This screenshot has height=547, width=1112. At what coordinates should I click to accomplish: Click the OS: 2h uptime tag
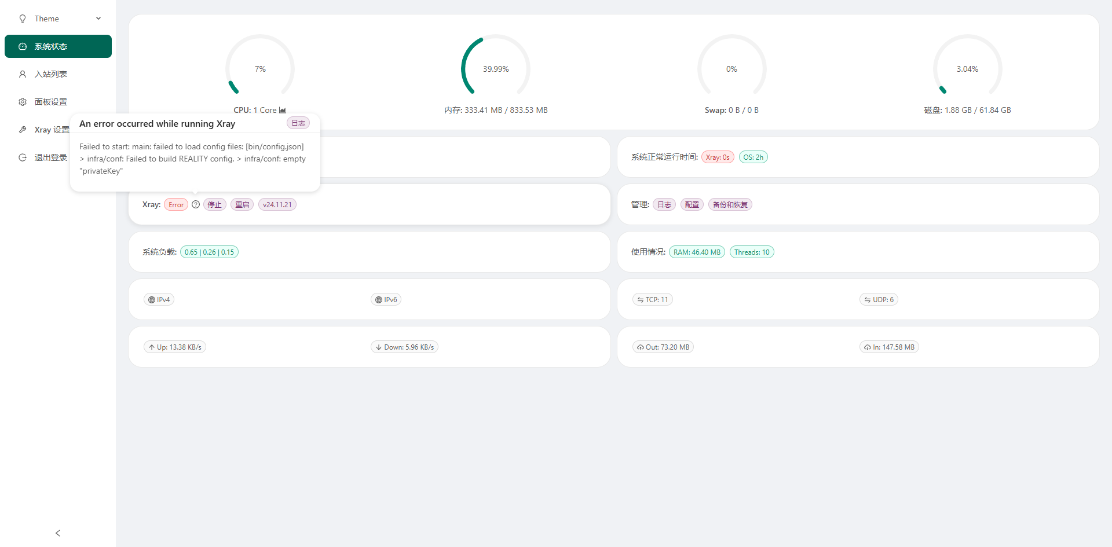(x=753, y=157)
